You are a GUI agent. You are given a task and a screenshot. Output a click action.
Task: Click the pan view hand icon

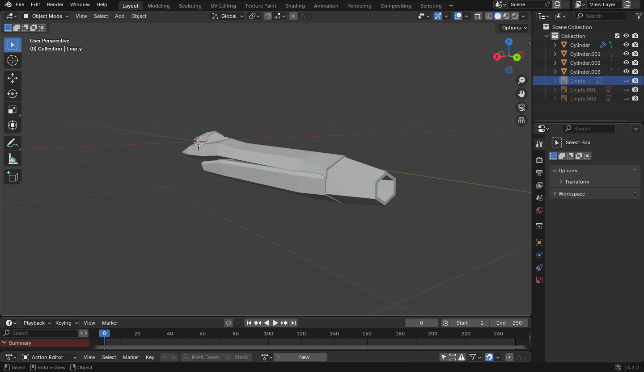(521, 94)
